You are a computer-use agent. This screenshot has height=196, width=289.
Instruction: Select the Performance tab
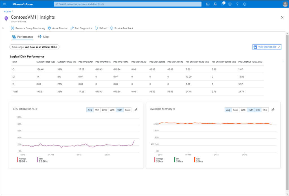(x=23, y=37)
